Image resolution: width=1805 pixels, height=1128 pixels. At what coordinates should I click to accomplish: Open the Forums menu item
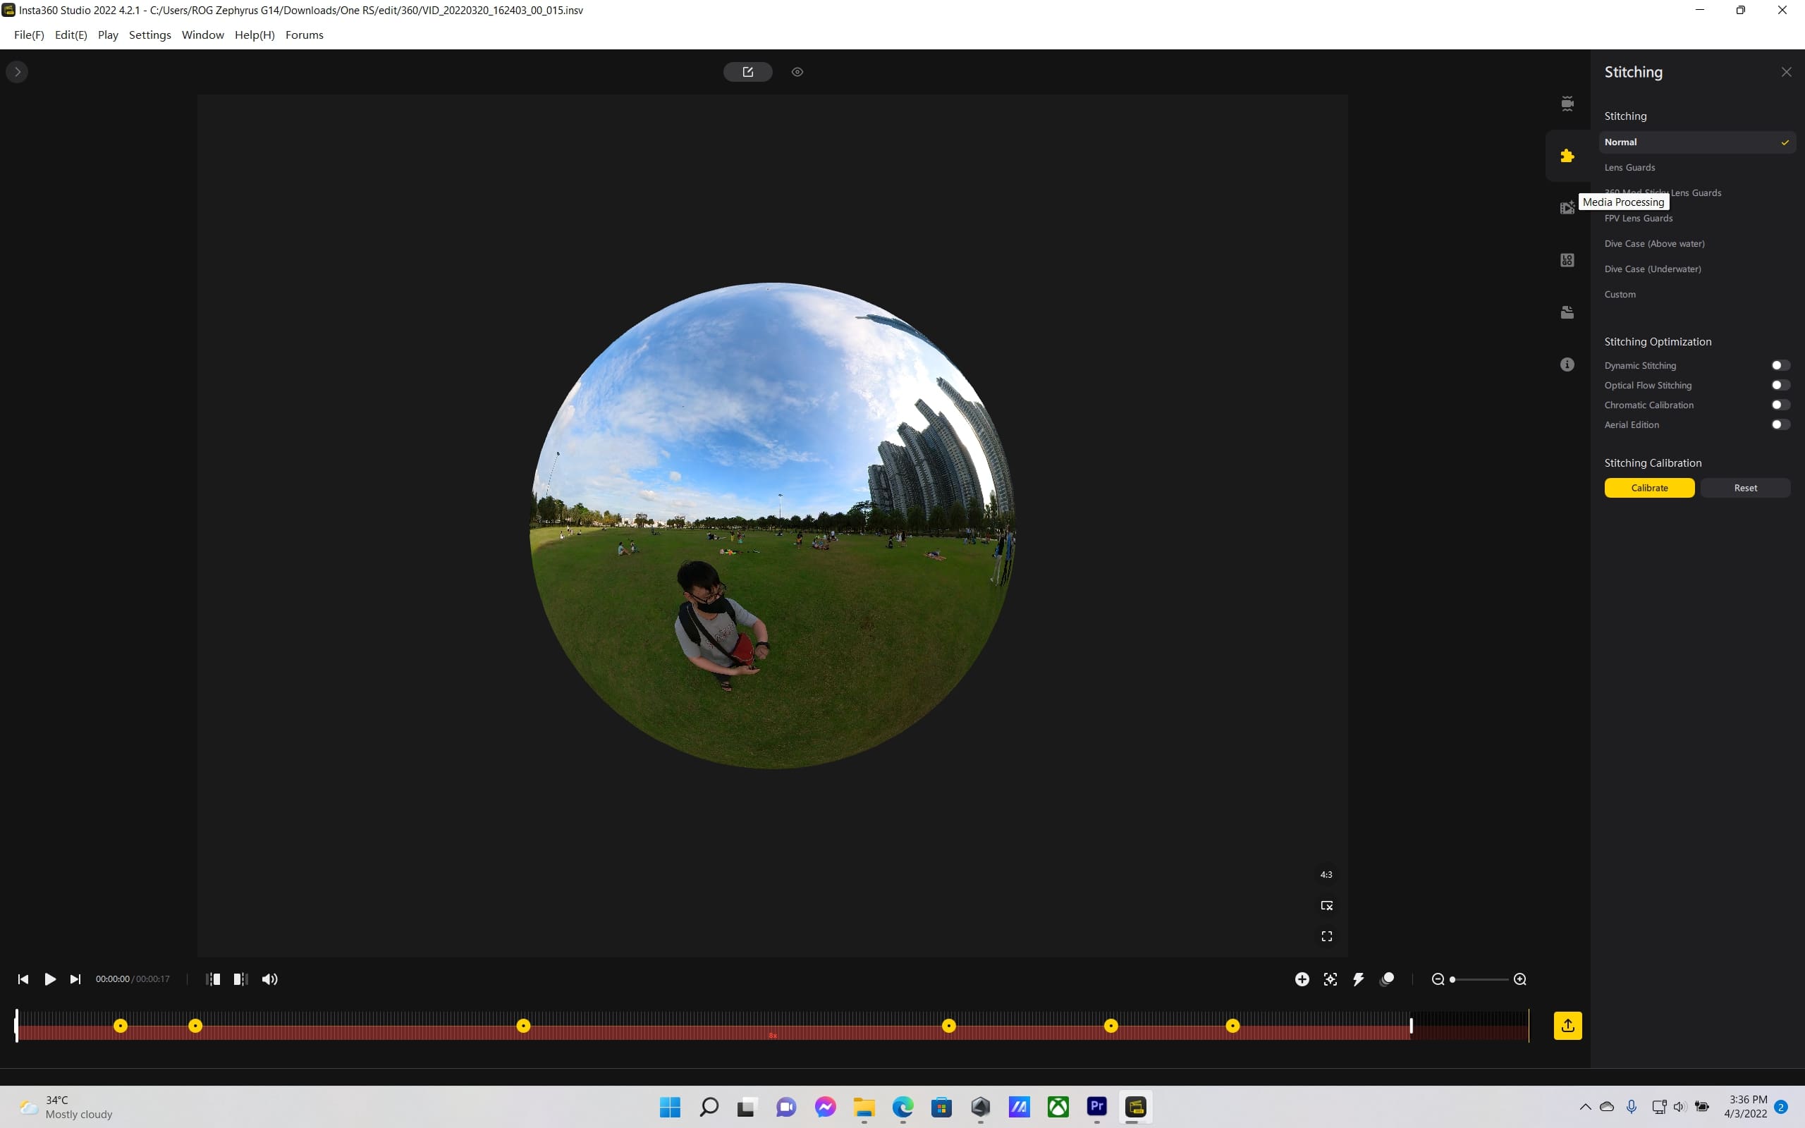click(x=305, y=35)
